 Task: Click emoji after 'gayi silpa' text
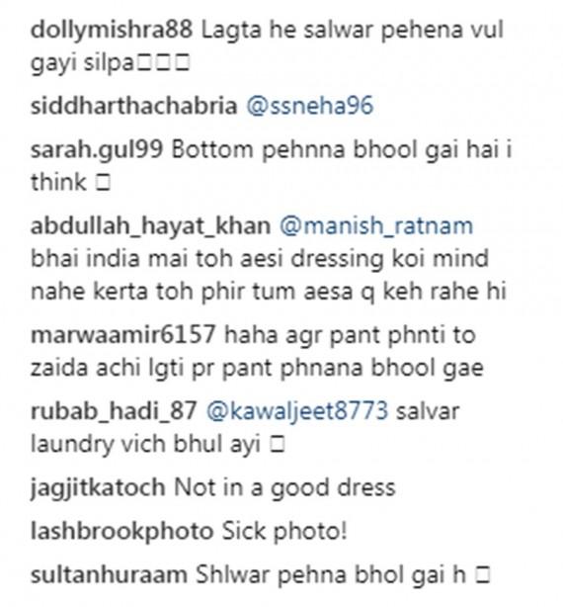click(x=163, y=62)
